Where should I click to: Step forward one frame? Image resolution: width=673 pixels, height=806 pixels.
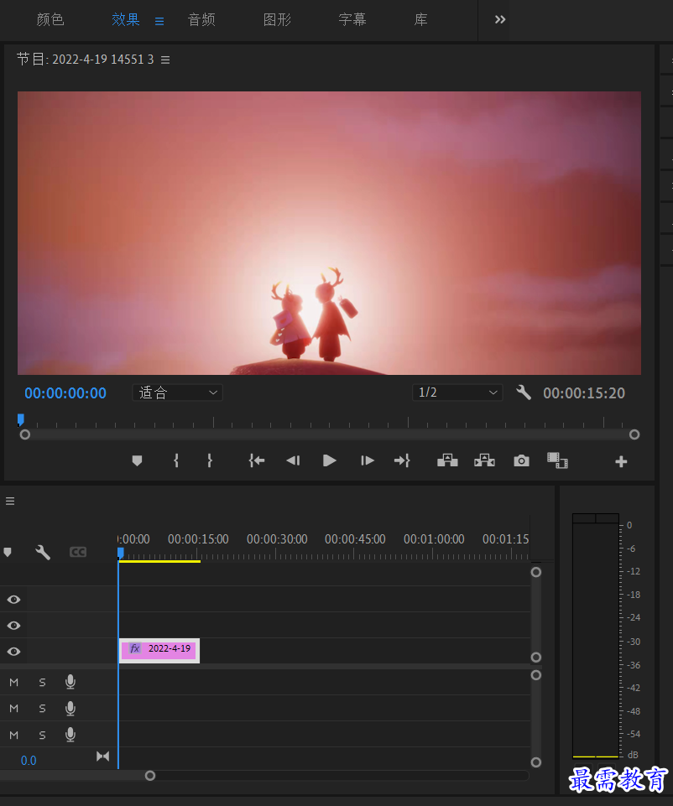tap(367, 460)
